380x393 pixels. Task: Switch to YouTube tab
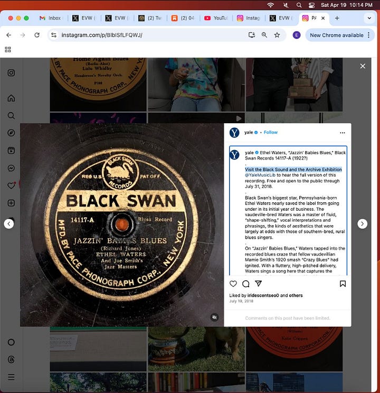(x=216, y=18)
